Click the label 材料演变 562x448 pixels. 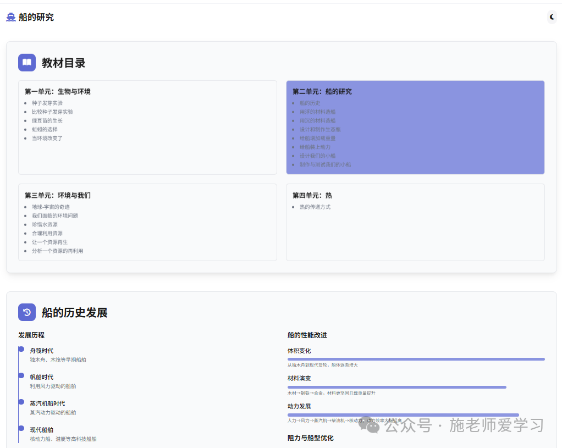(x=299, y=379)
